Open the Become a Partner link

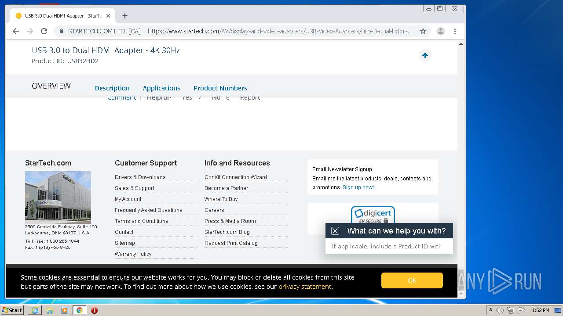[227, 188]
